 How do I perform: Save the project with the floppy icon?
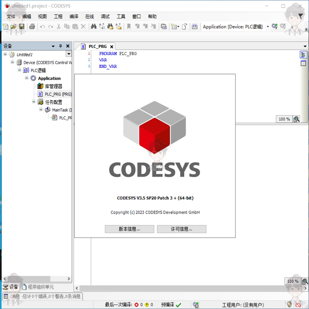[22, 26]
